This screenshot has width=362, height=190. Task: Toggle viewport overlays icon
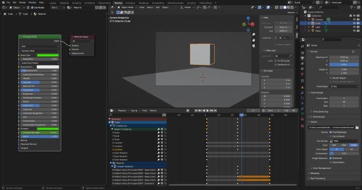pyautogui.click(x=268, y=8)
